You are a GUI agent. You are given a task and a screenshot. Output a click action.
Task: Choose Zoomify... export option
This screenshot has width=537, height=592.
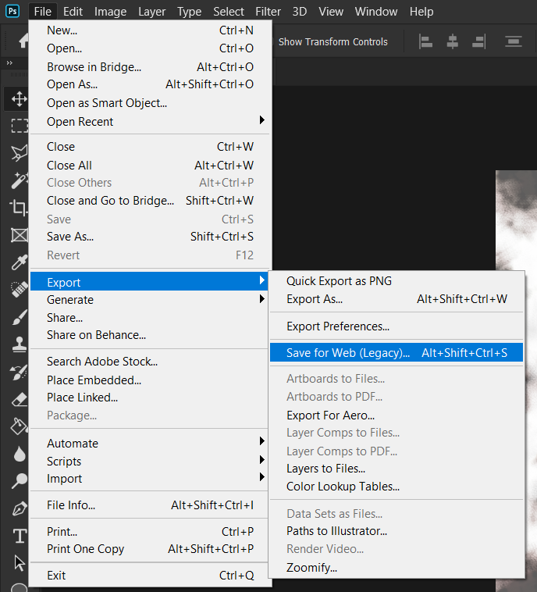click(x=397, y=568)
